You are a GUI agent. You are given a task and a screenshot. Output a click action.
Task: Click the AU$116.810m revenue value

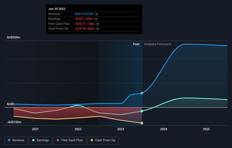pyautogui.click(x=84, y=14)
